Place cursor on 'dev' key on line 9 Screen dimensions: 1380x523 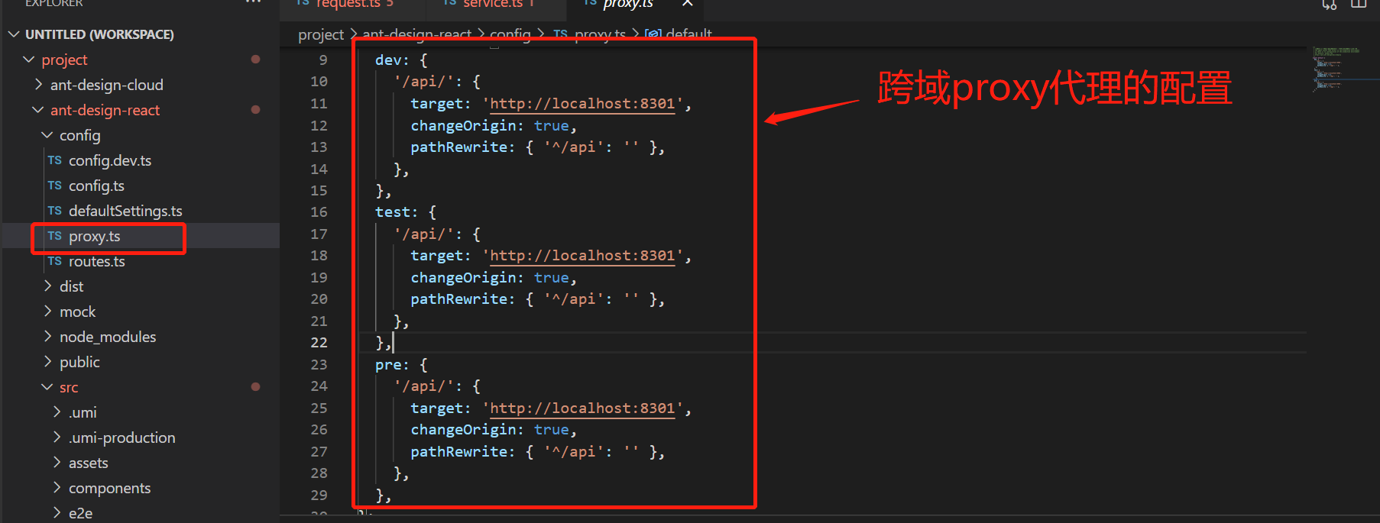click(x=388, y=60)
